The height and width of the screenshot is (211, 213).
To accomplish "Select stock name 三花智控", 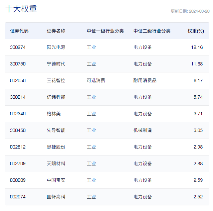I will pyautogui.click(x=56, y=80).
